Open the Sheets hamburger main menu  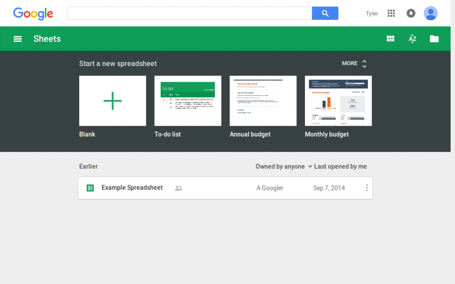click(x=18, y=39)
